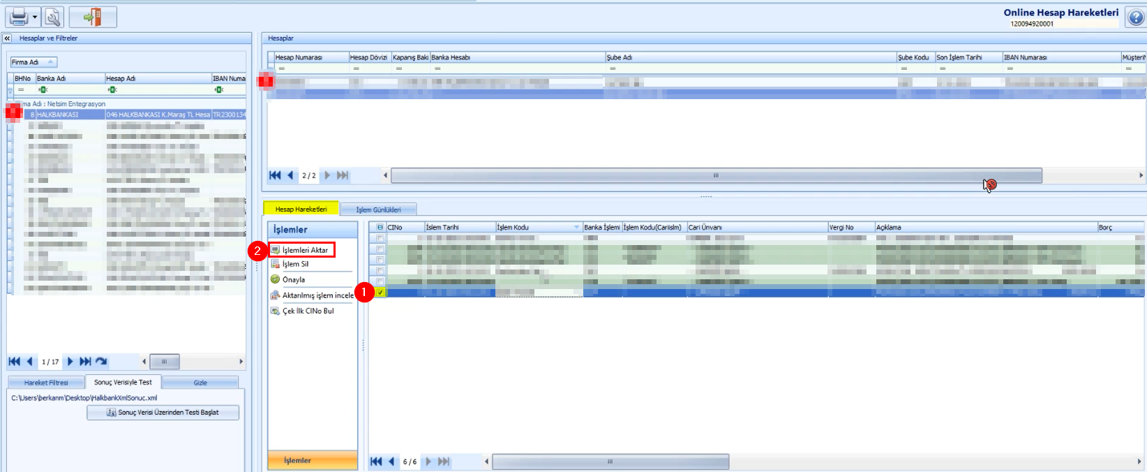This screenshot has height=472, width=1147.
Task: Go to the previous page in the bank list pager
Action: pos(29,362)
